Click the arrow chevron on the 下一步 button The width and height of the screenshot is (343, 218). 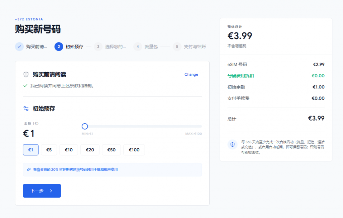(51, 191)
